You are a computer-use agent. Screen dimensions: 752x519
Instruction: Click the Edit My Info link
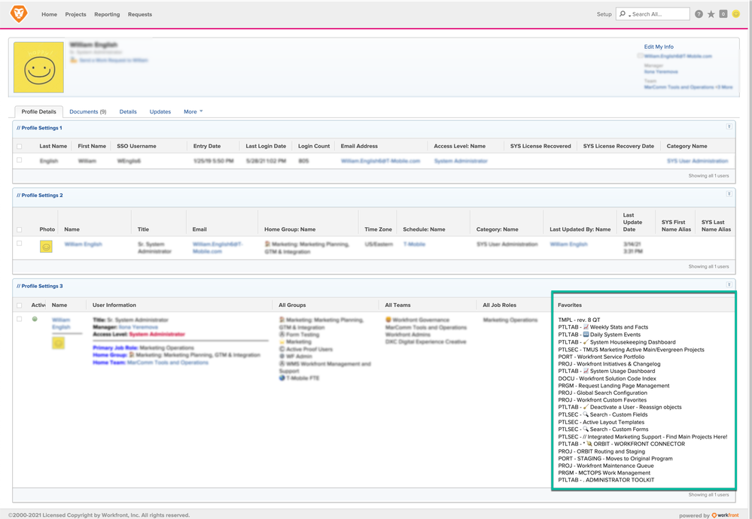click(x=659, y=47)
